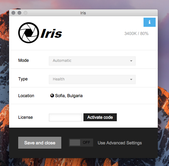169x166 pixels.
Task: Click the 3400K / 80% status readout
Action: tap(136, 34)
